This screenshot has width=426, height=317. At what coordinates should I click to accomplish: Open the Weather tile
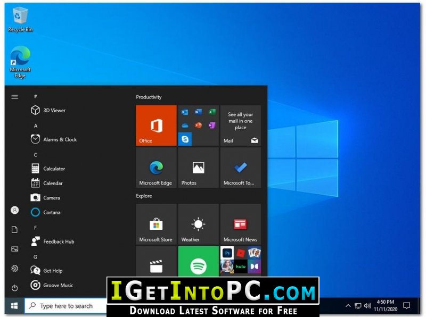pos(198,224)
